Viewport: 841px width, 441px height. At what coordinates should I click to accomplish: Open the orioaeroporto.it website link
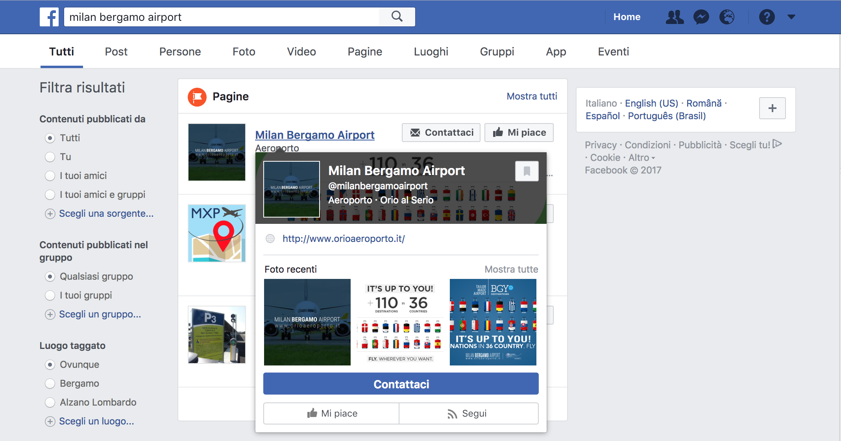[x=344, y=239]
